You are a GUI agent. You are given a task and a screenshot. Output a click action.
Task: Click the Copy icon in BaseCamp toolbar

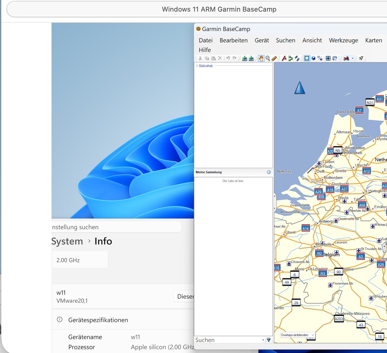tap(207, 58)
